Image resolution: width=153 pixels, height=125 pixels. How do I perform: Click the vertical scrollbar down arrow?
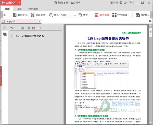click(x=150, y=122)
